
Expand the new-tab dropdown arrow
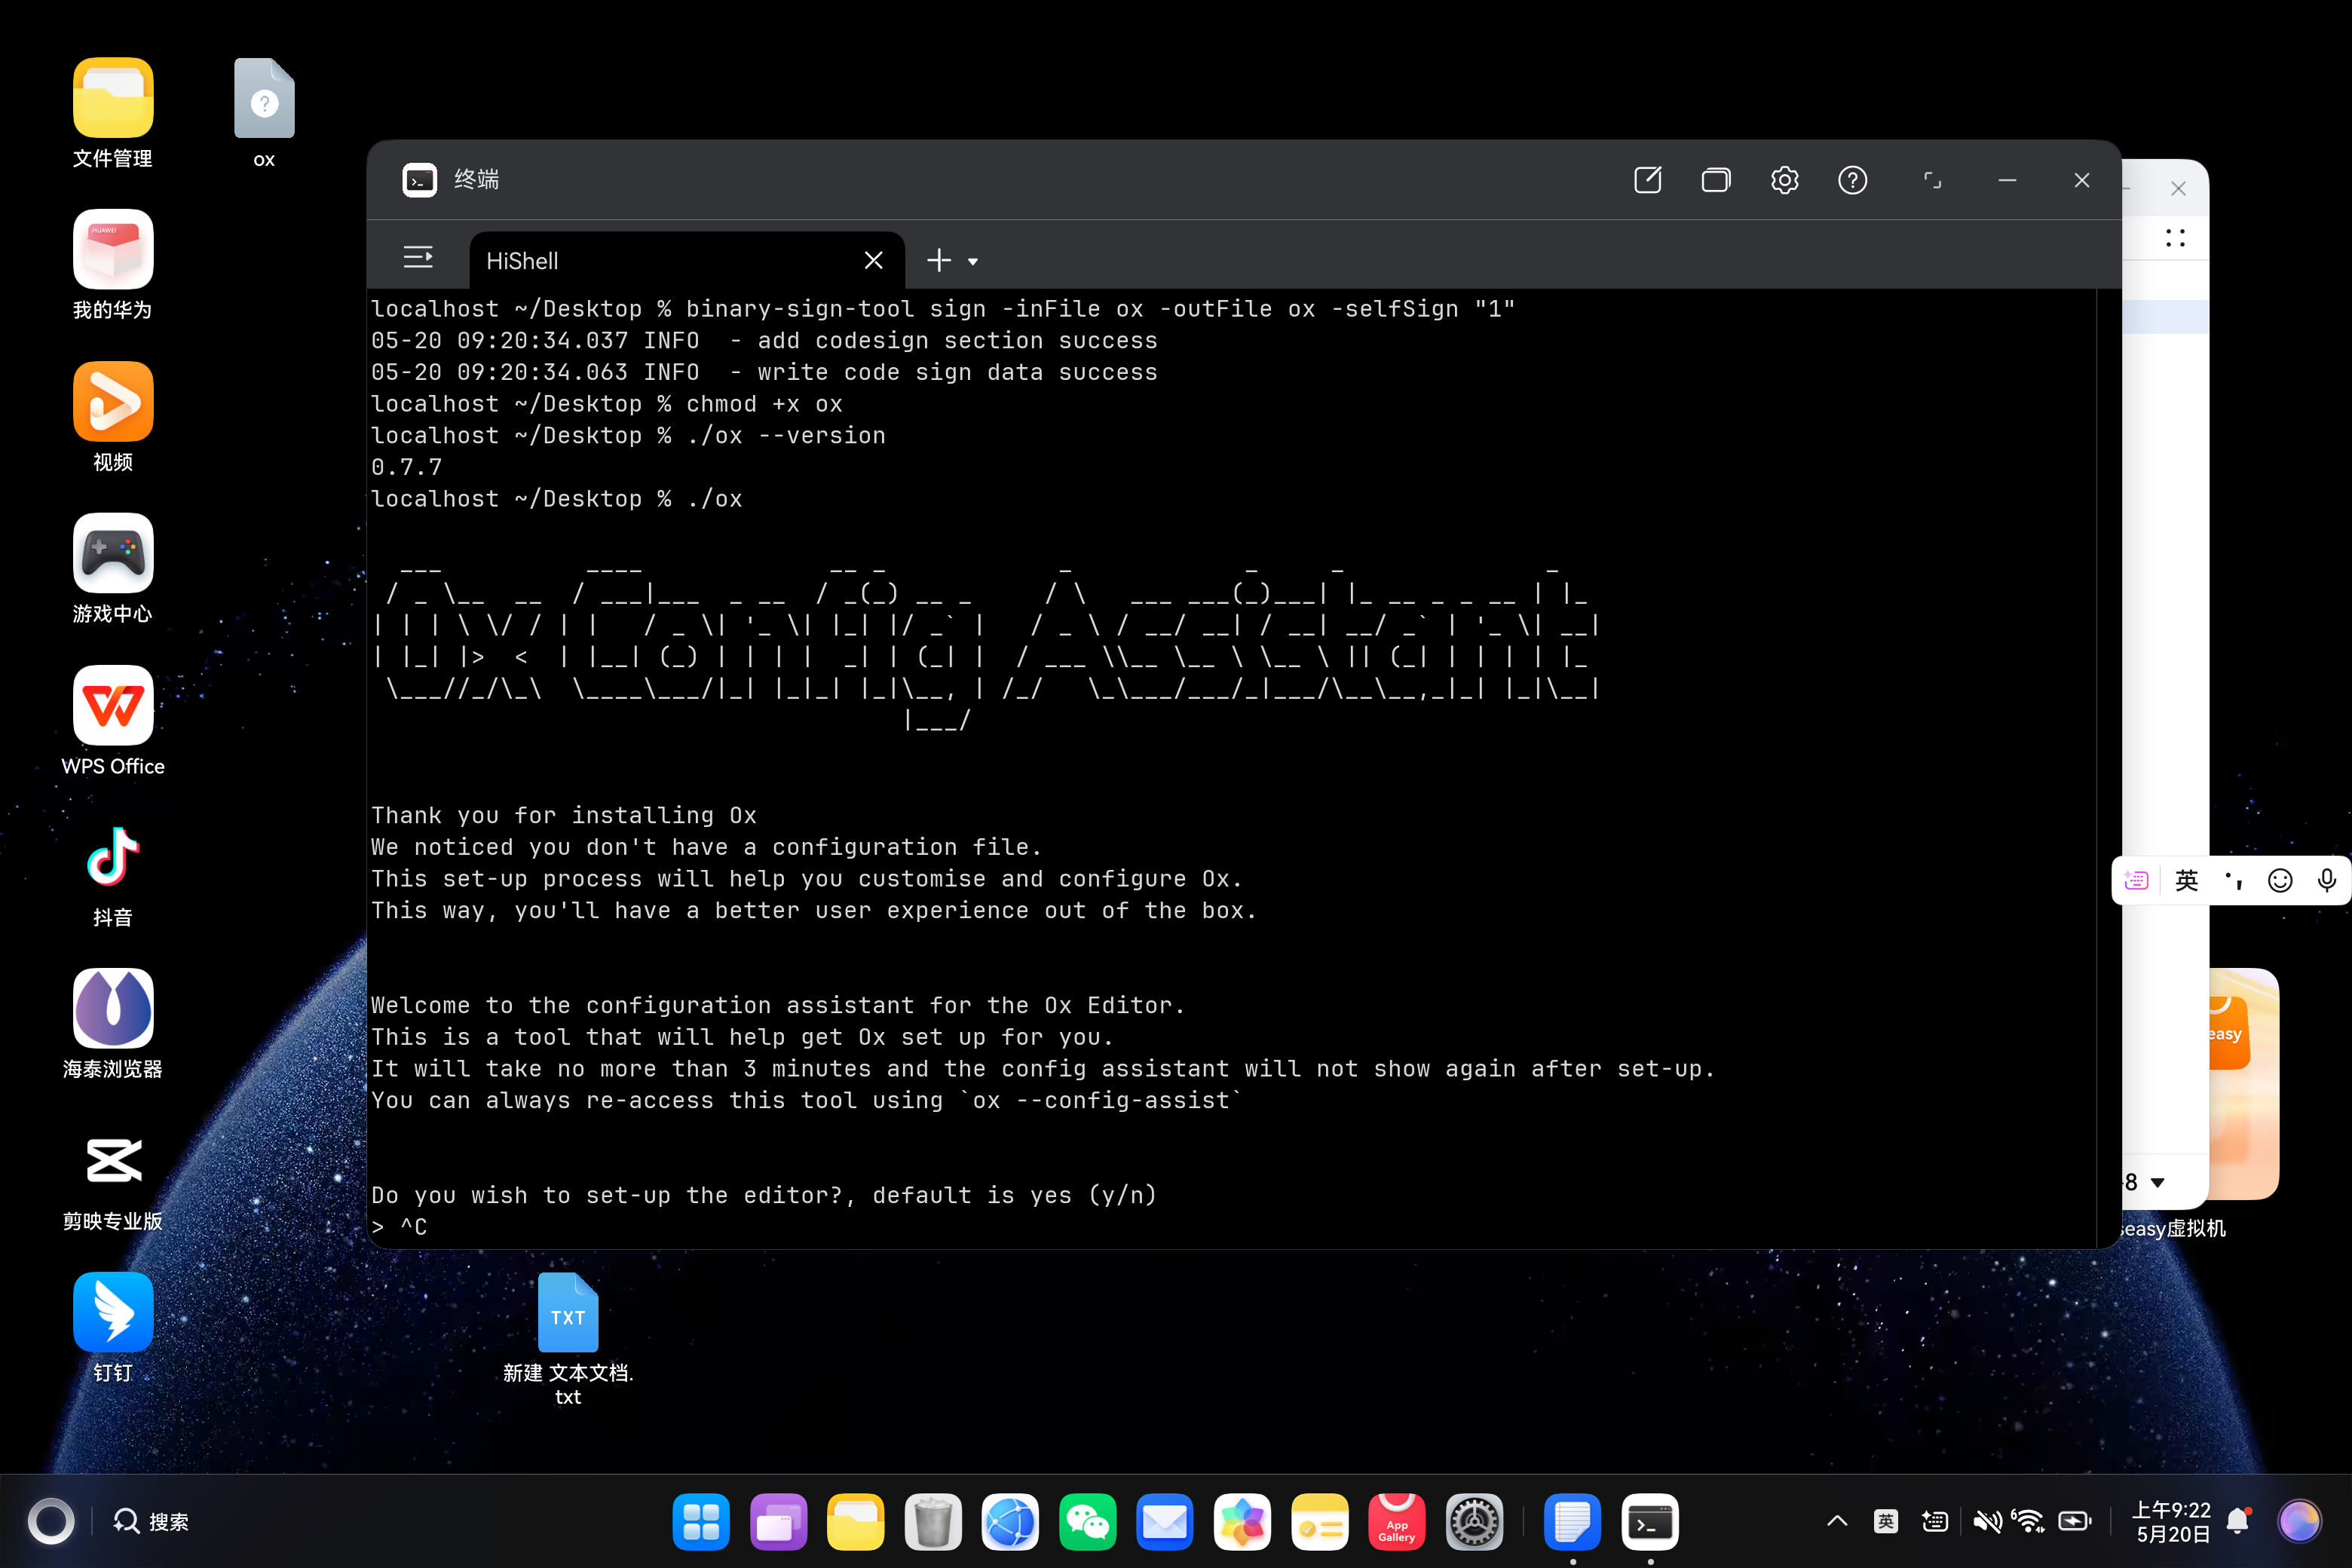click(x=973, y=262)
